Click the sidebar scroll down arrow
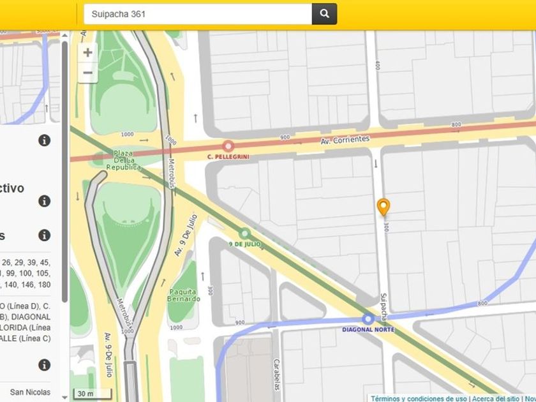This screenshot has height=402, width=536. pos(64,398)
